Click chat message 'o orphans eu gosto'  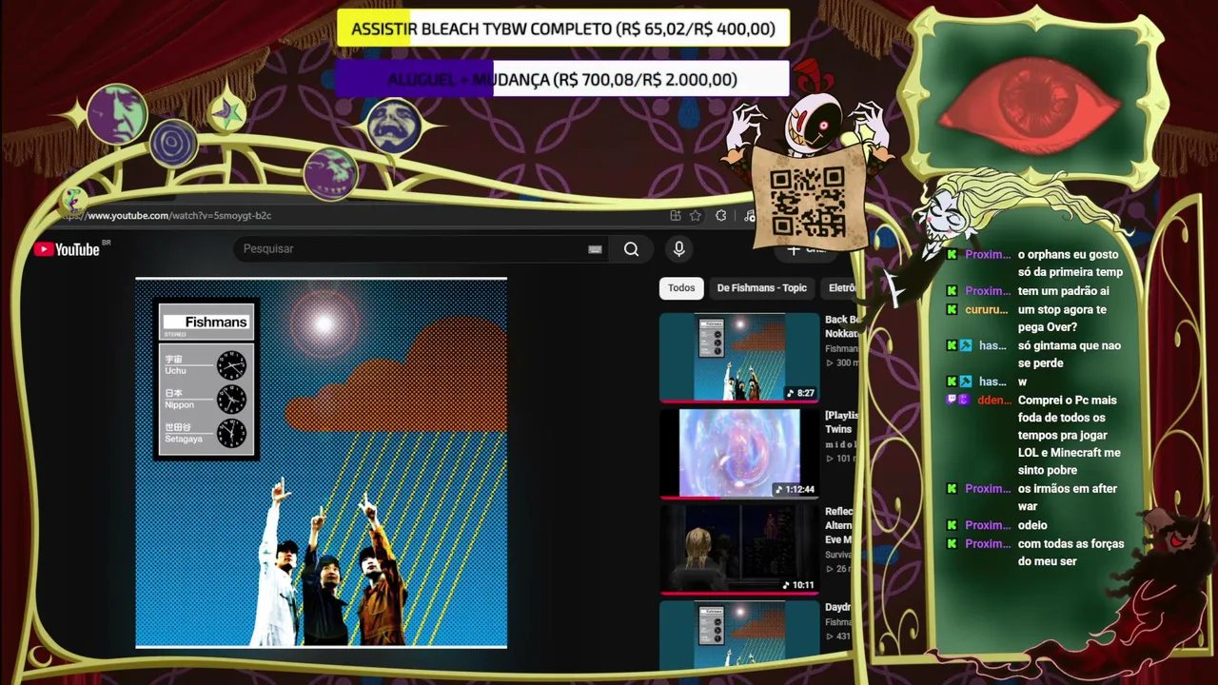coord(1071,264)
